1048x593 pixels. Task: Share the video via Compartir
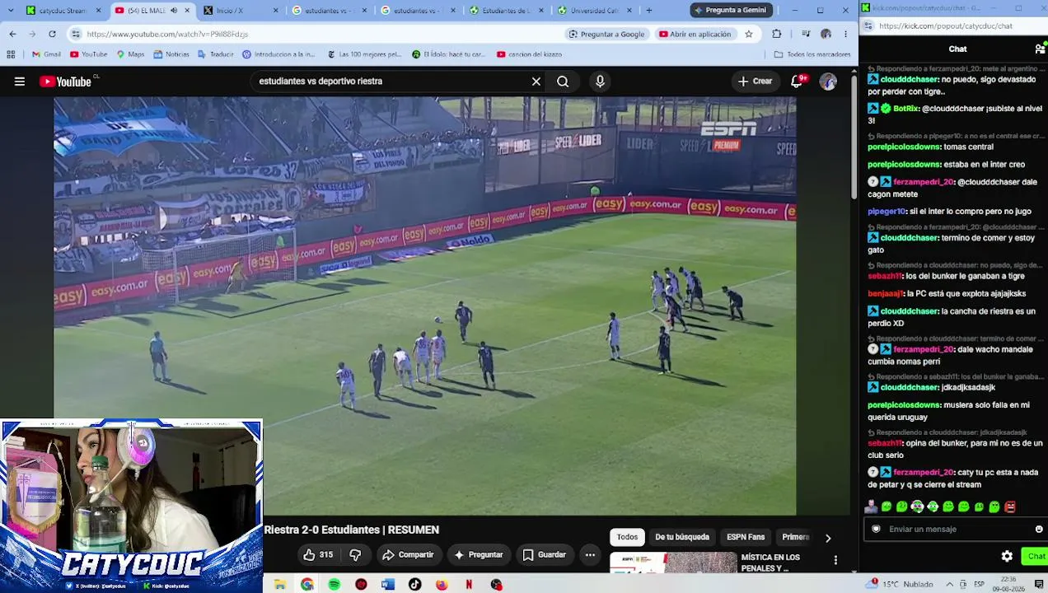pyautogui.click(x=409, y=555)
